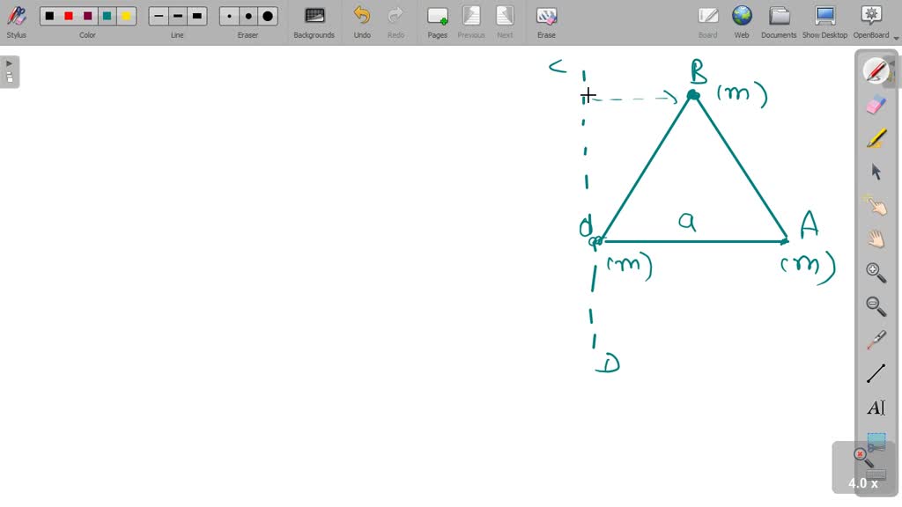Choose the Text tool
Viewport: 902px width, 507px height.
(876, 408)
